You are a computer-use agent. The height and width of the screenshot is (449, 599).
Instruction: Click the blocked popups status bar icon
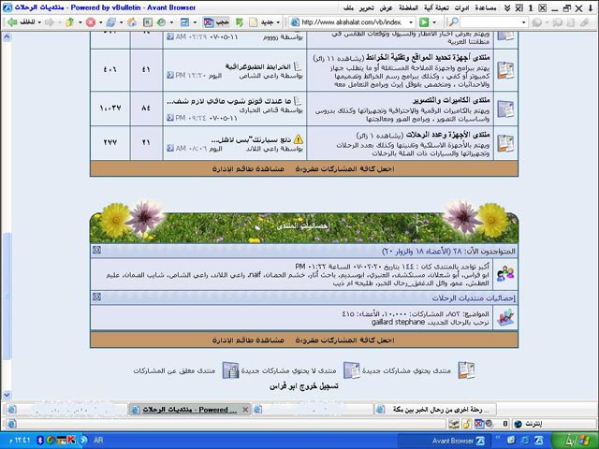478,424
